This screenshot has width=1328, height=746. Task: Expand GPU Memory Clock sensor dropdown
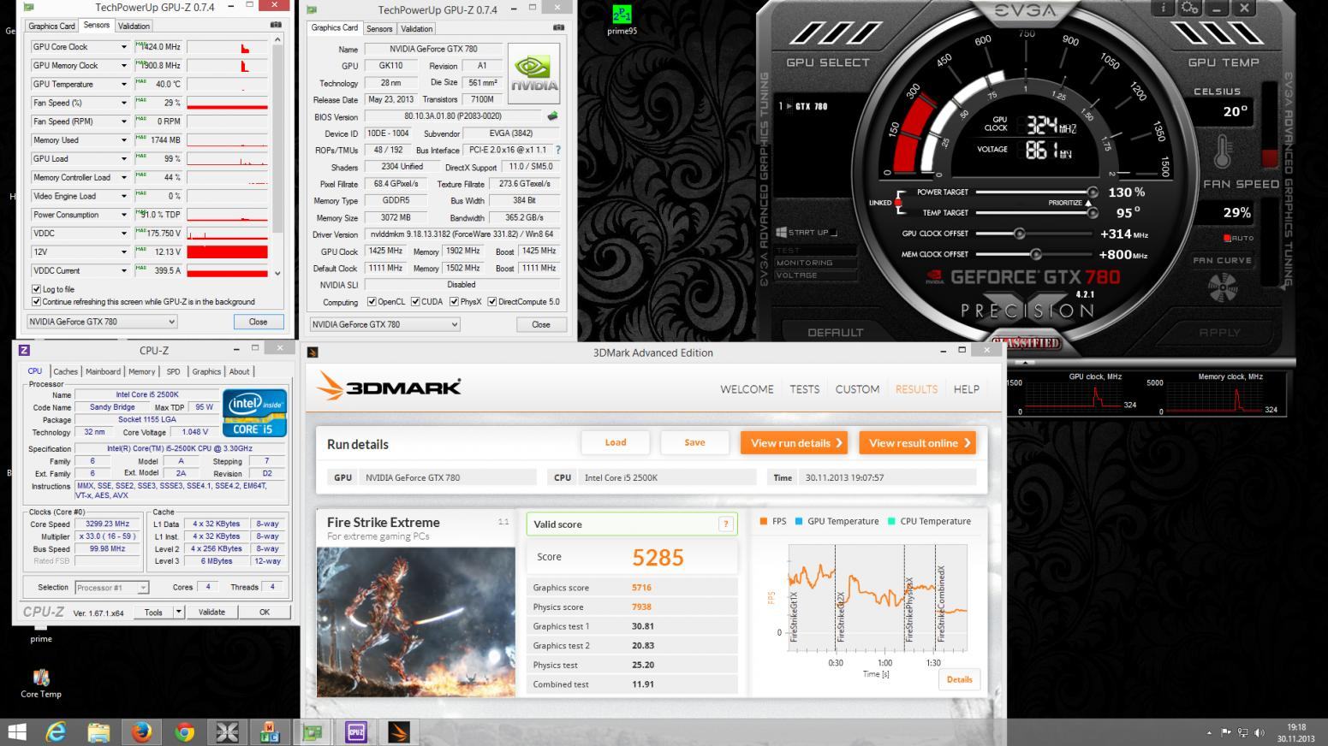[123, 66]
